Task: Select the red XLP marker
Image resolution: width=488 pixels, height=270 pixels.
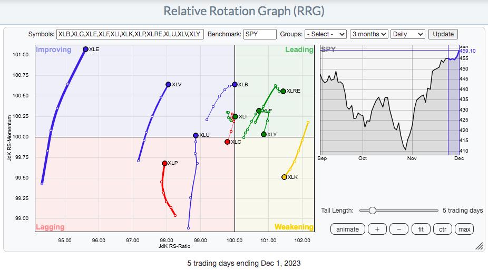Action: coord(164,163)
